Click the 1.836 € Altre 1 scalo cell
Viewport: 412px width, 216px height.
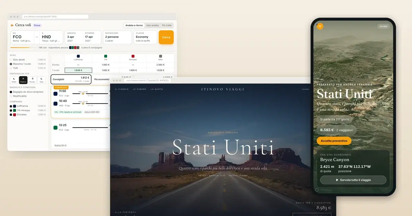160,70
